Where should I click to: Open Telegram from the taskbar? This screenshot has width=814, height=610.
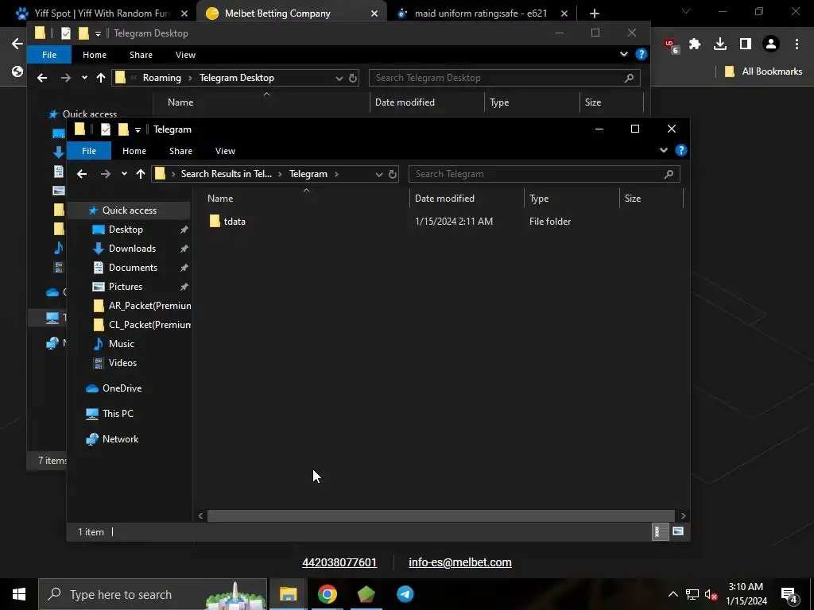click(405, 594)
